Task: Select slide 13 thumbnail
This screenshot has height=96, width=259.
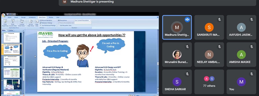Action: [x=13, y=73]
